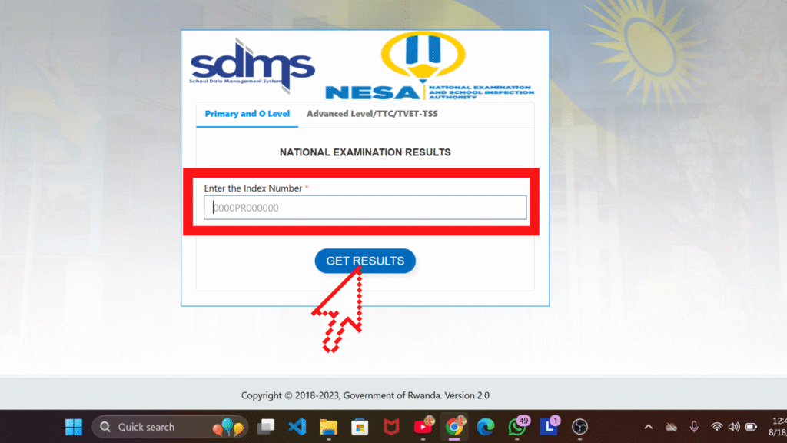This screenshot has height=443, width=787.
Task: Click the cloud sync tray icon
Action: pyautogui.click(x=671, y=427)
